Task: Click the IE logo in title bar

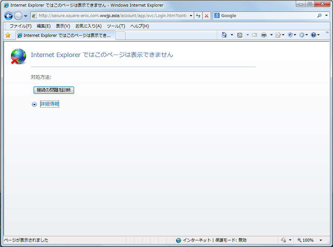Action: click(x=6, y=5)
